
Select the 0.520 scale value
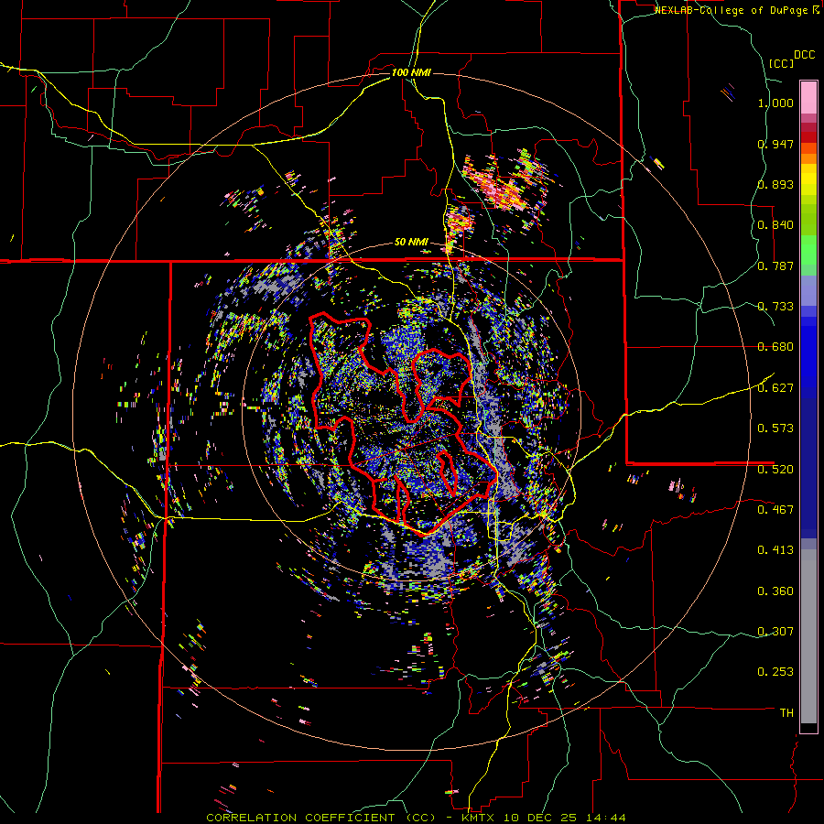[775, 469]
